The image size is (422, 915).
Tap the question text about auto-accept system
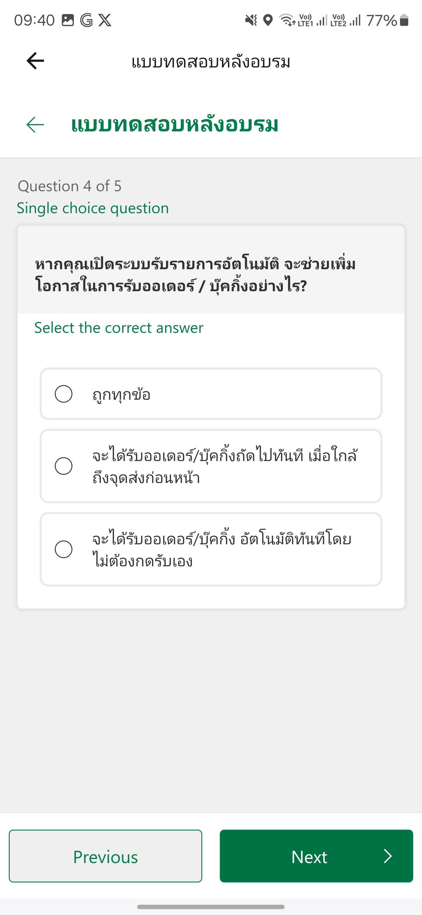[195, 275]
